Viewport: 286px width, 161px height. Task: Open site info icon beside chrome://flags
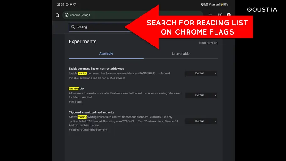[66, 15]
